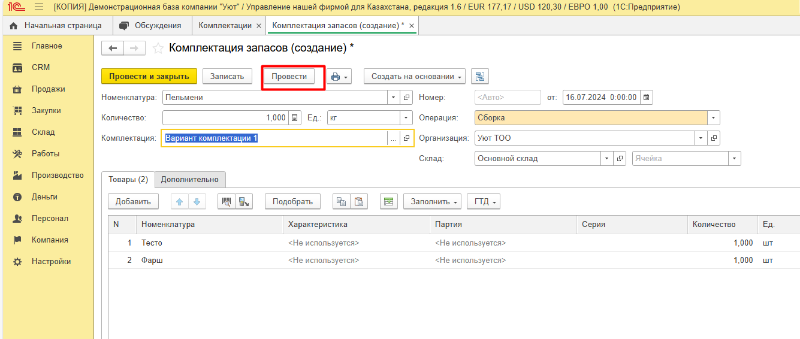Click the Подобрать button
Viewport: 800px width, 339px height.
click(x=292, y=202)
